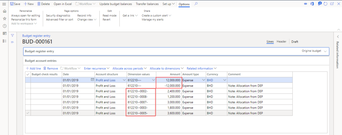The height and width of the screenshot is (135, 342).
Task: Open the Amount type Expense dropdown
Action: 203,80
